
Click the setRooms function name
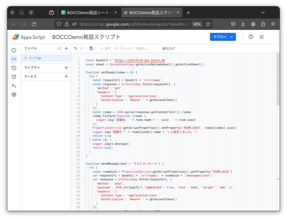[108, 72]
